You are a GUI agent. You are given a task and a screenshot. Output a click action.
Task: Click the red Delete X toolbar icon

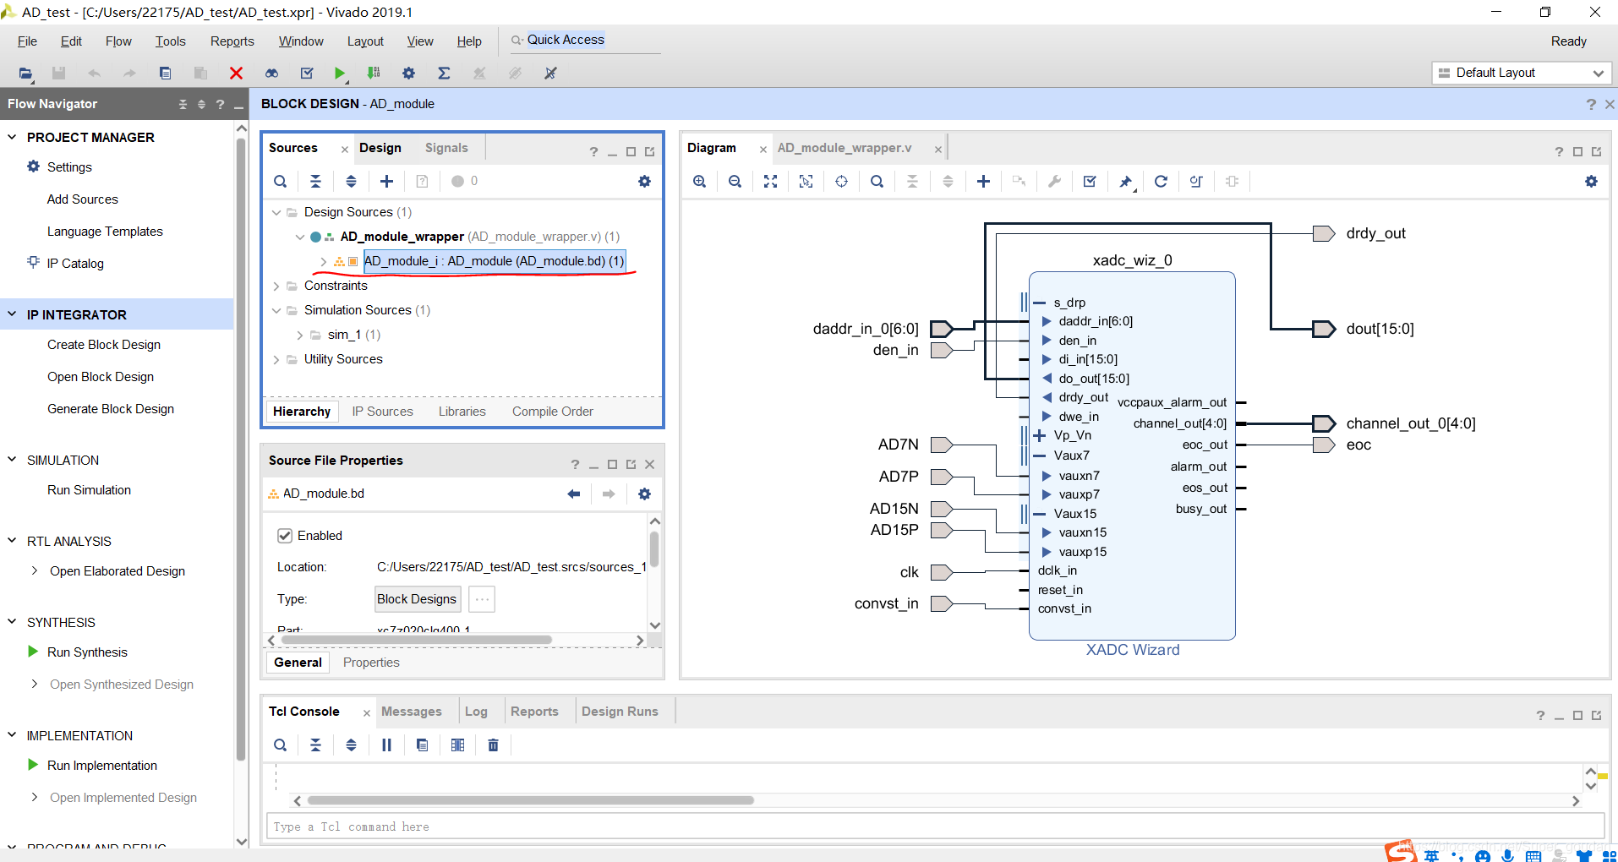(236, 74)
